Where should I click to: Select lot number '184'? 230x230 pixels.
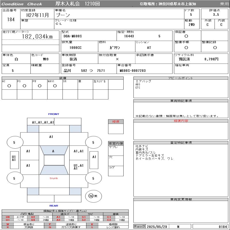tap(11, 20)
